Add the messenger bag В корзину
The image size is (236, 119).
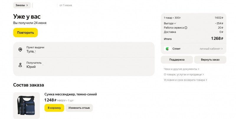(54, 108)
